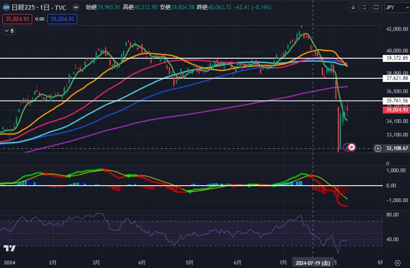Click the 32,108.67 crosshair price label
This screenshot has width=410, height=268.
click(397, 148)
